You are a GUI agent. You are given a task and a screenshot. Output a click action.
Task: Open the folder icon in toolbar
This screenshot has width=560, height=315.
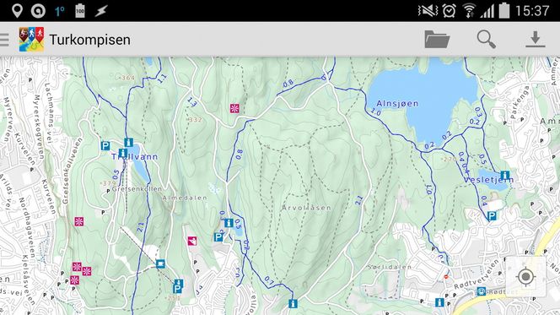pyautogui.click(x=437, y=40)
